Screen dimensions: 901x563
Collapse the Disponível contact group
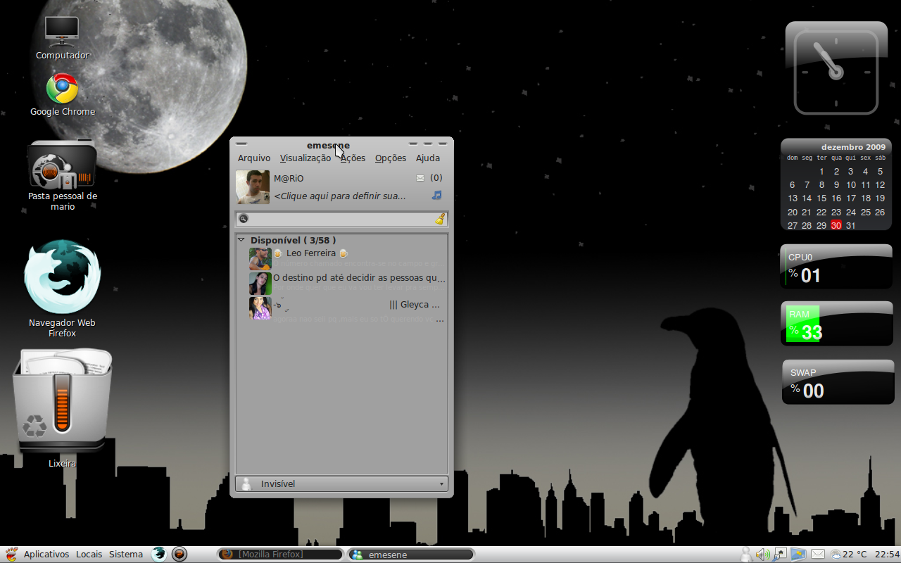point(241,240)
